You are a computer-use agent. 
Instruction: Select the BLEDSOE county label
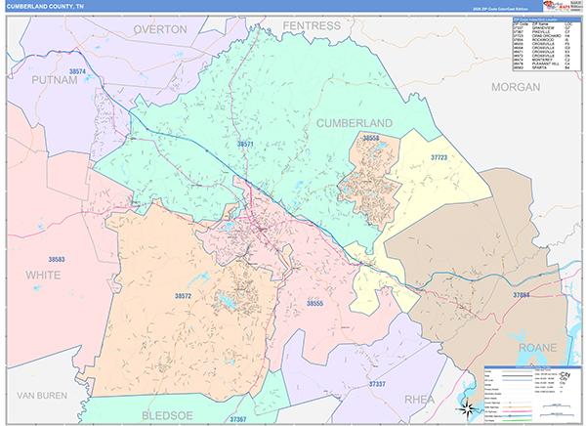coord(167,415)
